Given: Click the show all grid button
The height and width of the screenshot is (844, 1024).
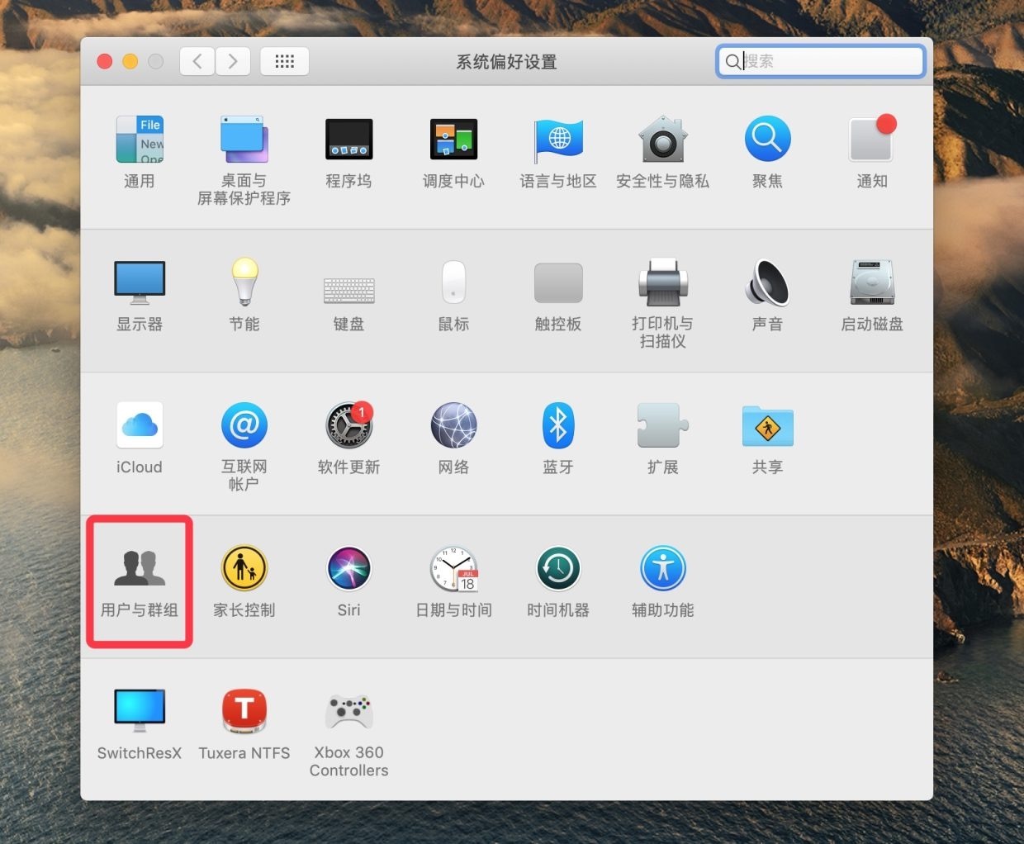Looking at the screenshot, I should coord(284,61).
